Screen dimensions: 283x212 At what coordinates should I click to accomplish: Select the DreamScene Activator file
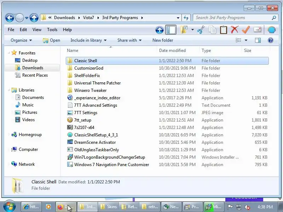[x=167, y=142]
